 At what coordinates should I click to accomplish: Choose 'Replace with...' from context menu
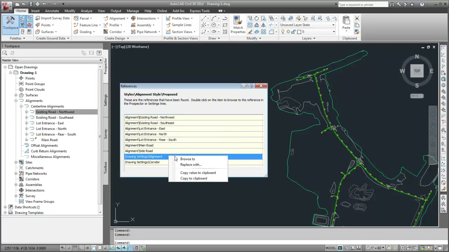click(x=191, y=164)
